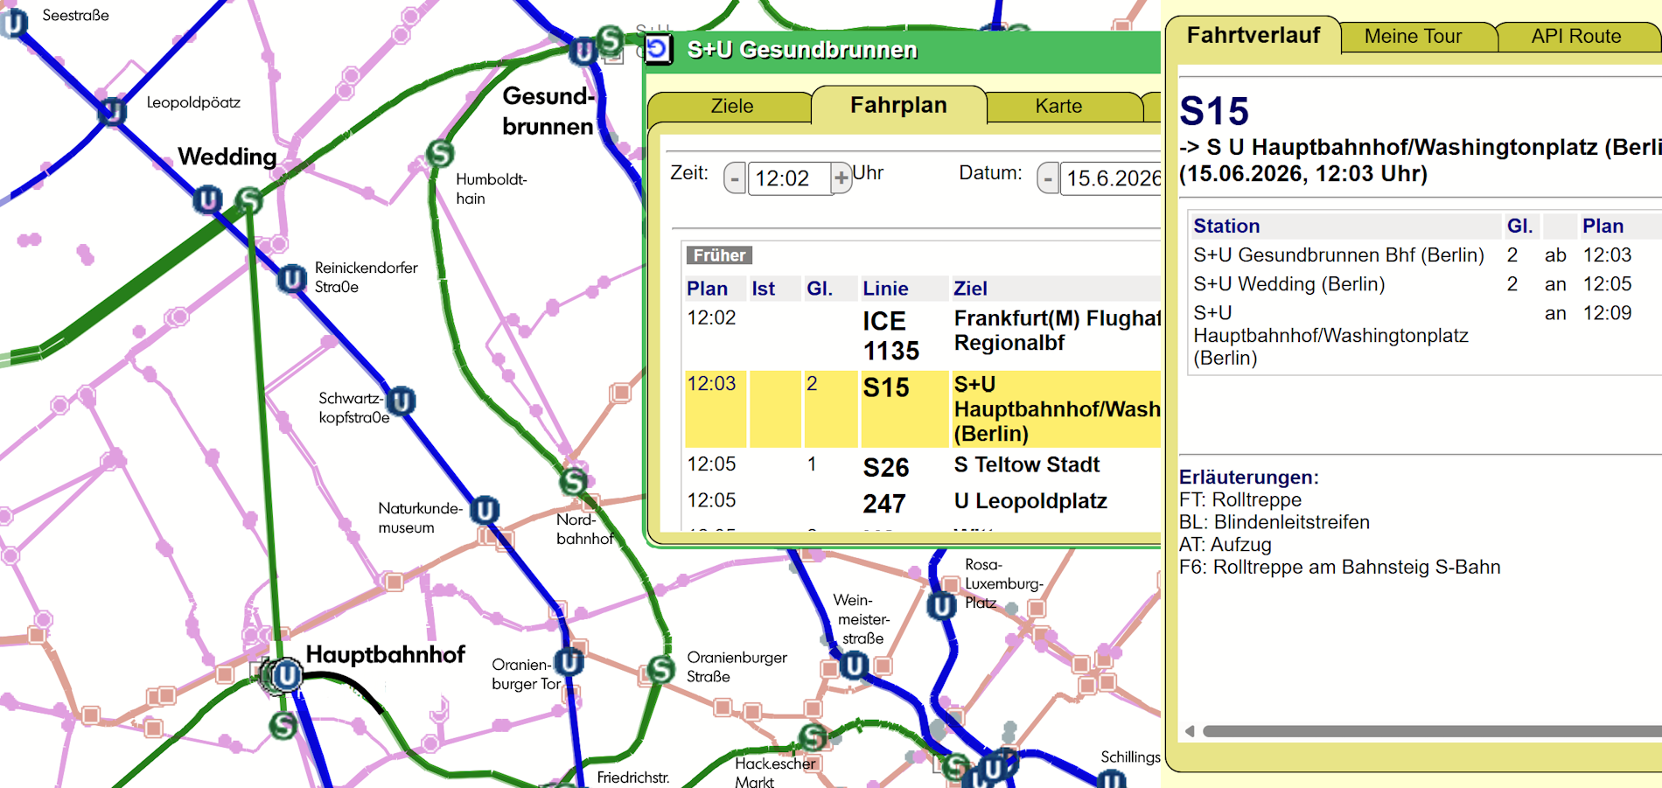1662x788 pixels.
Task: Increase departure time with plus button
Action: [841, 178]
